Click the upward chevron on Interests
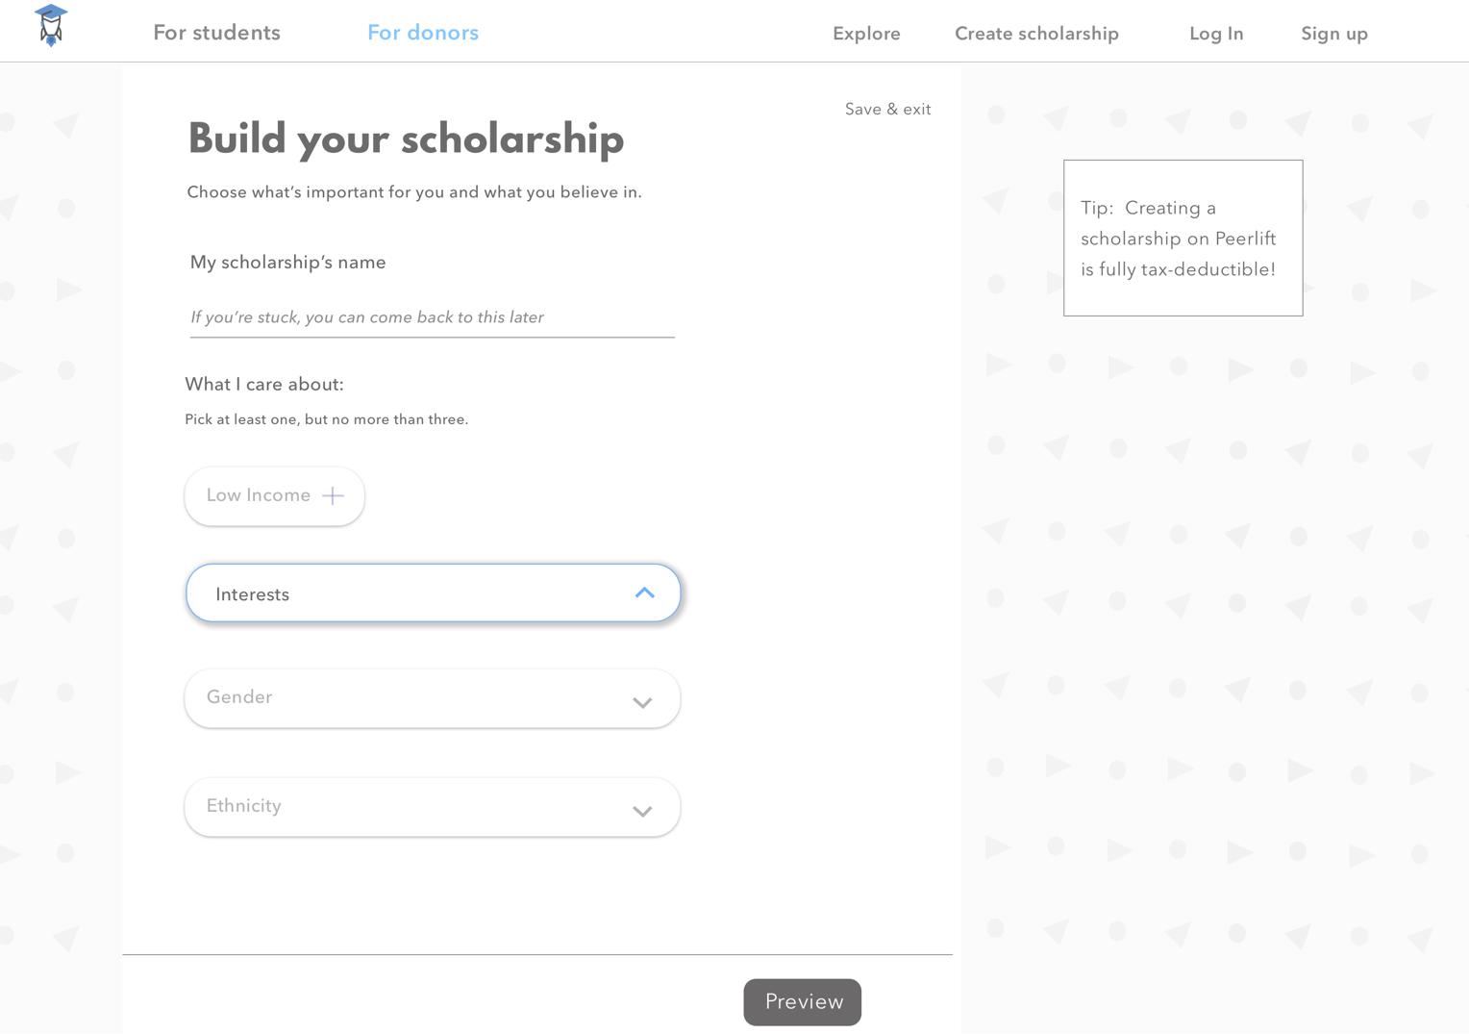Image resolution: width=1469 pixels, height=1034 pixels. tap(644, 593)
